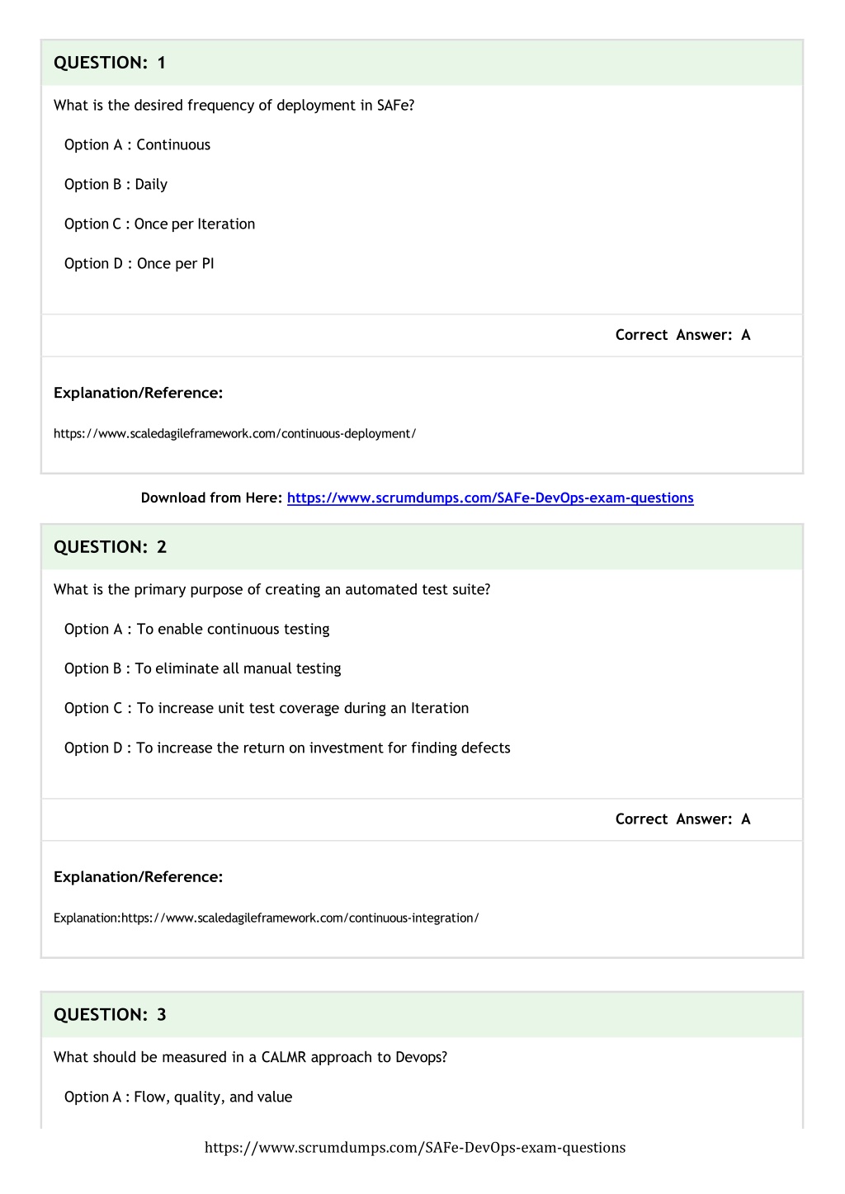Click the continuous-integration reference URL
The width and height of the screenshot is (845, 1194).
(x=300, y=918)
